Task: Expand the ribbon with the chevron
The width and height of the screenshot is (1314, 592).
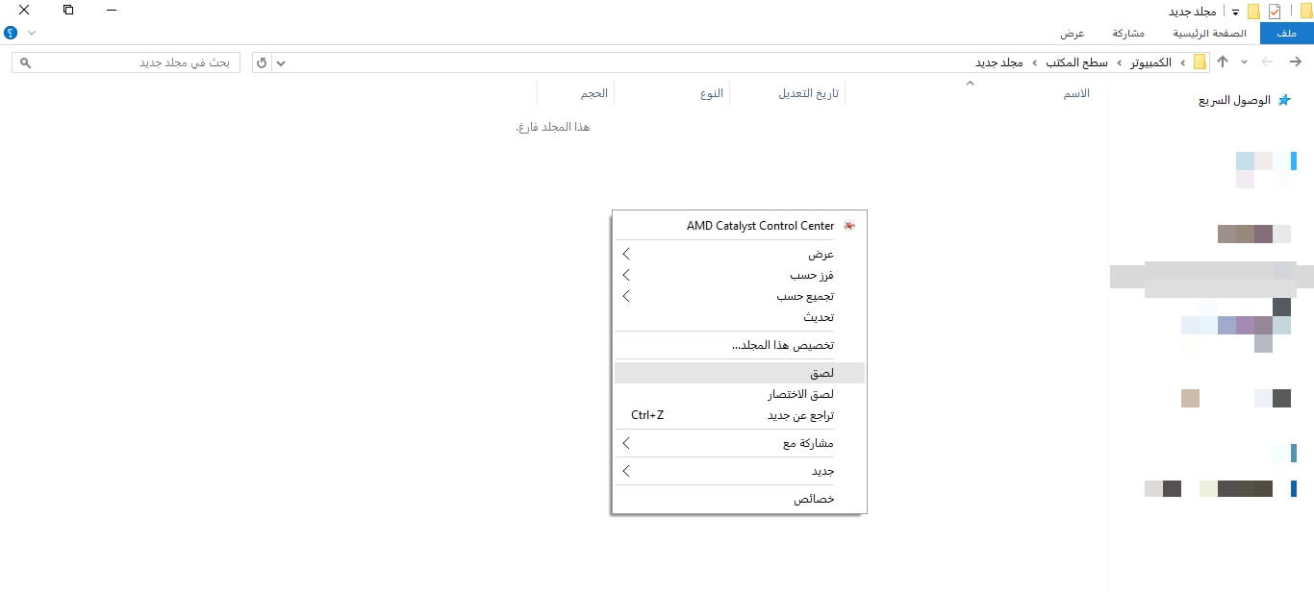Action: click(32, 33)
